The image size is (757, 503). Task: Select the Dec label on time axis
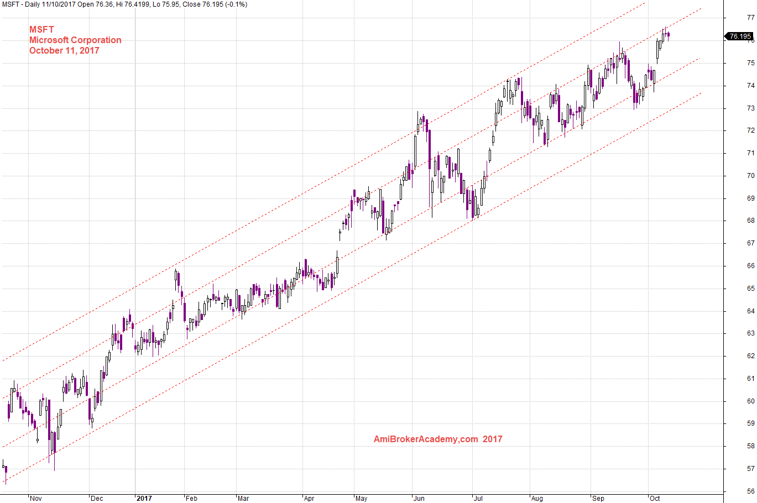click(97, 499)
